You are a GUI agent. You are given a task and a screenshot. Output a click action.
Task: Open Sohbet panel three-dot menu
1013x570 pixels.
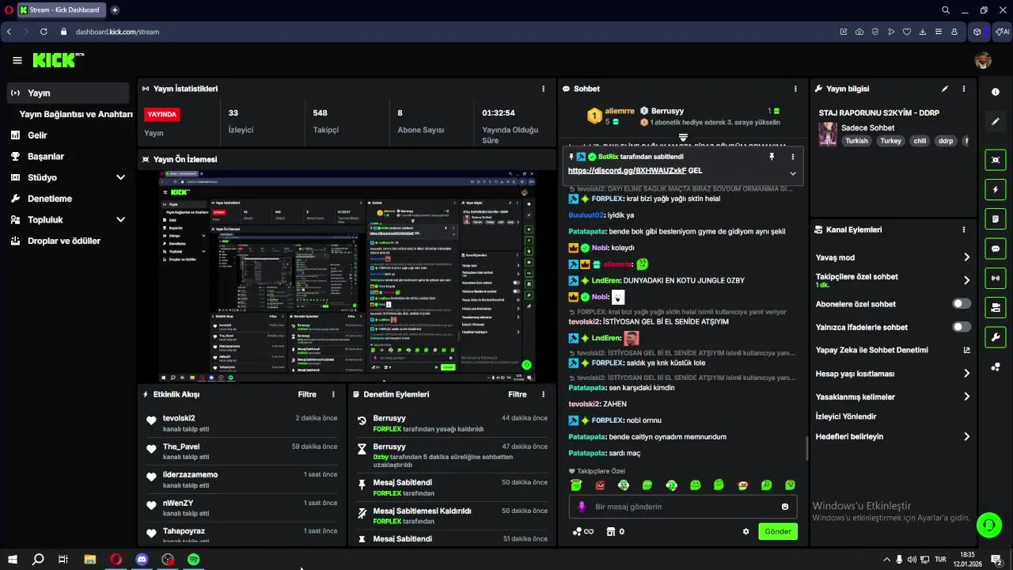pyautogui.click(x=795, y=89)
